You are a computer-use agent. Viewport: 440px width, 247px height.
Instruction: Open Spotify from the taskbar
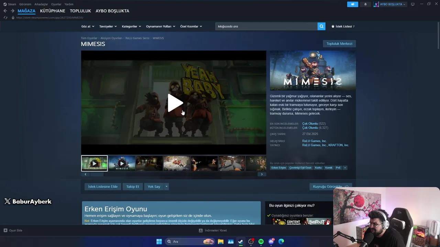tap(261, 242)
